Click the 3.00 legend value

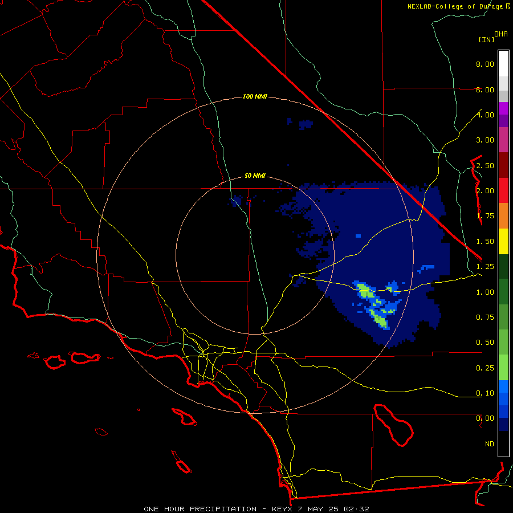485,140
